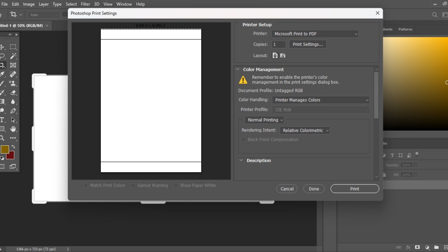Activate the Crop tool
The image size is (448, 252).
pos(3,65)
